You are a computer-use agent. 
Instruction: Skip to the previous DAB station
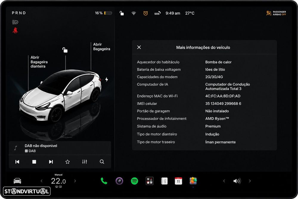[x=17, y=162]
